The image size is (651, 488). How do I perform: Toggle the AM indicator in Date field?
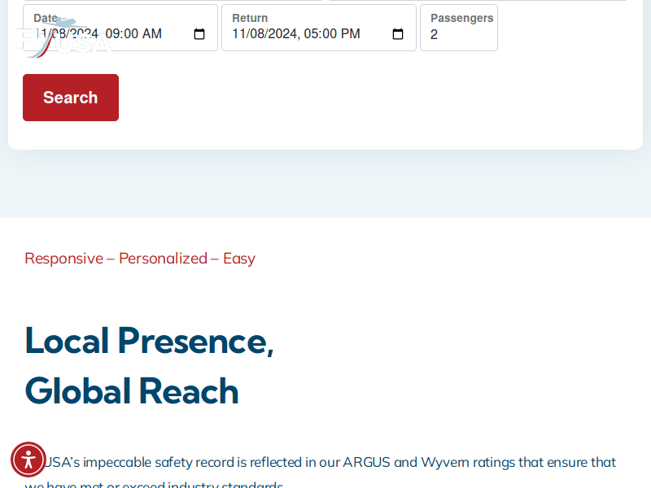coord(151,34)
